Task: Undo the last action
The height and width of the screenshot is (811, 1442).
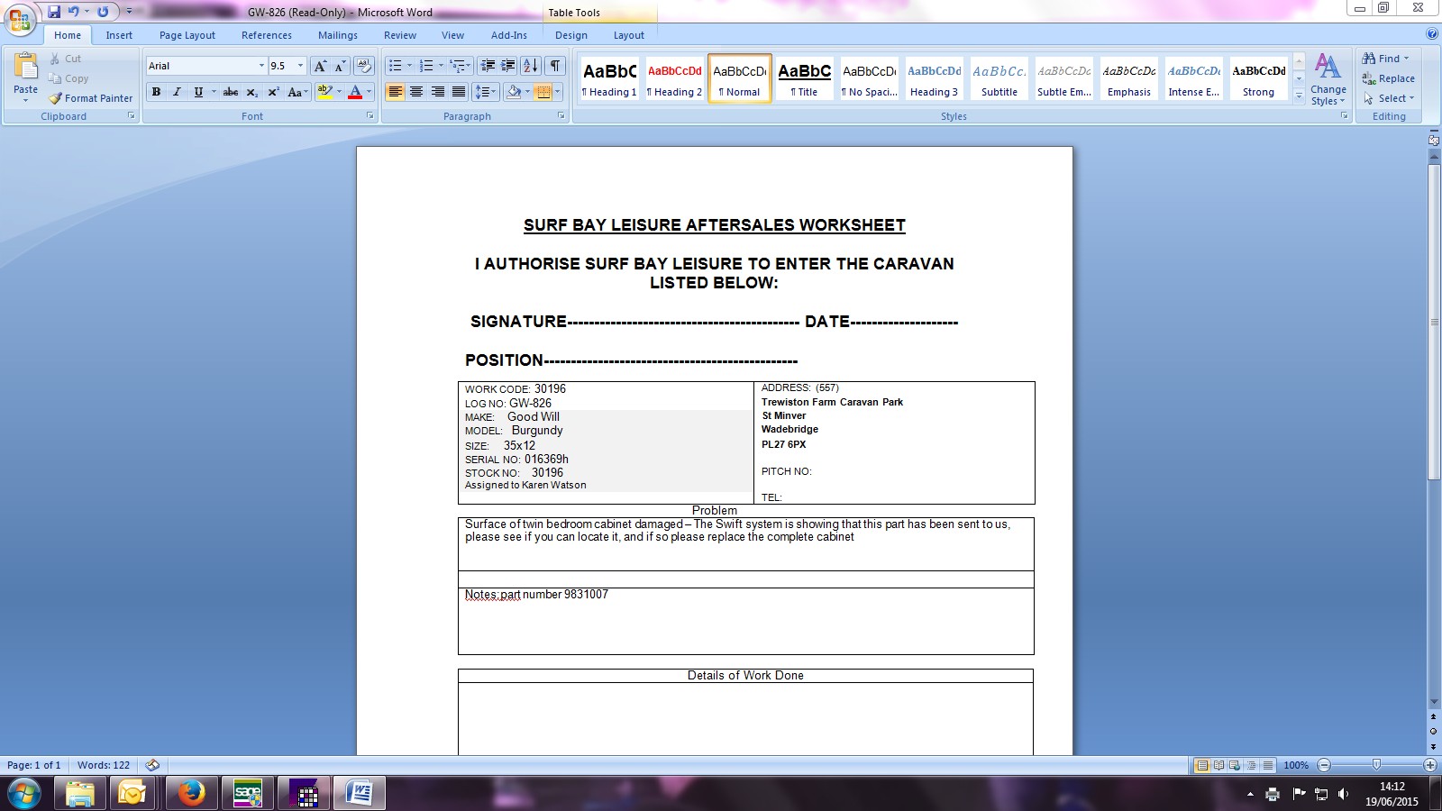Action: 74,12
